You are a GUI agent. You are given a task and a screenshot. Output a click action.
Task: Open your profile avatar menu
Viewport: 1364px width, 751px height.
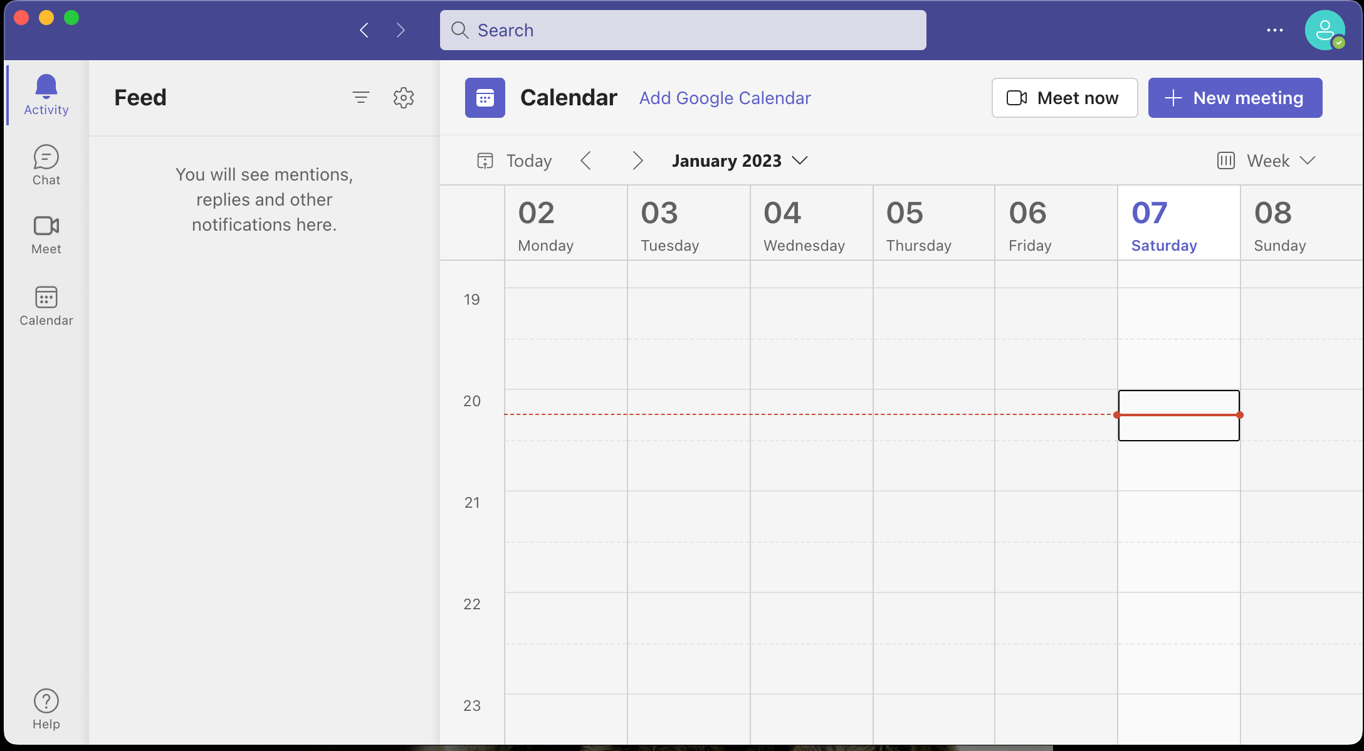coord(1325,29)
